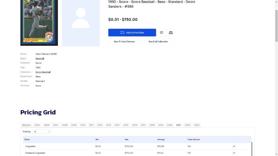Select the All years tab

point(26,125)
